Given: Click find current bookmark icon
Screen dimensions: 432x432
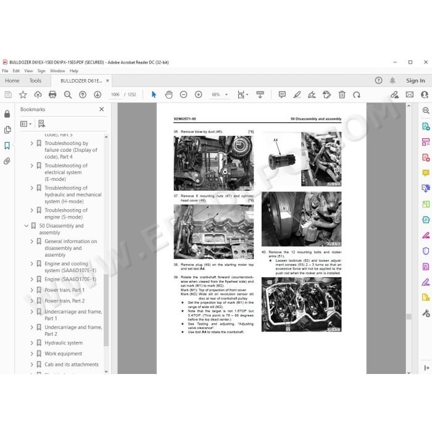Looking at the screenshot, I should click(x=41, y=123).
